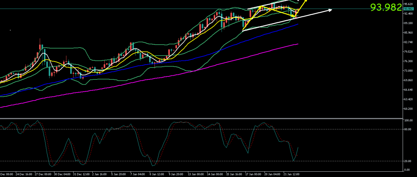The image size is (417, 177).
Task: Click the 85.960 price axis label
Action: click(409, 33)
